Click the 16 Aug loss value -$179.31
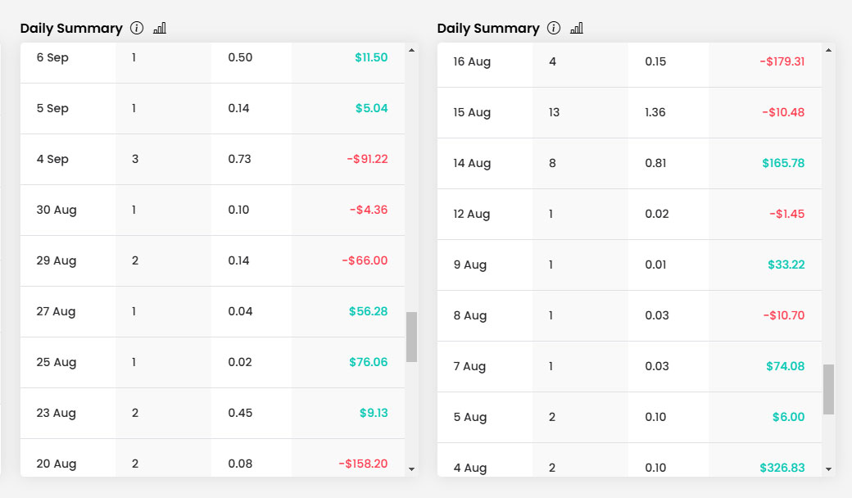The height and width of the screenshot is (498, 852). coord(782,61)
